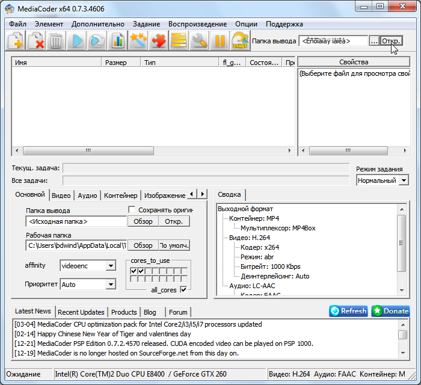Open the Файл menu

17,24
